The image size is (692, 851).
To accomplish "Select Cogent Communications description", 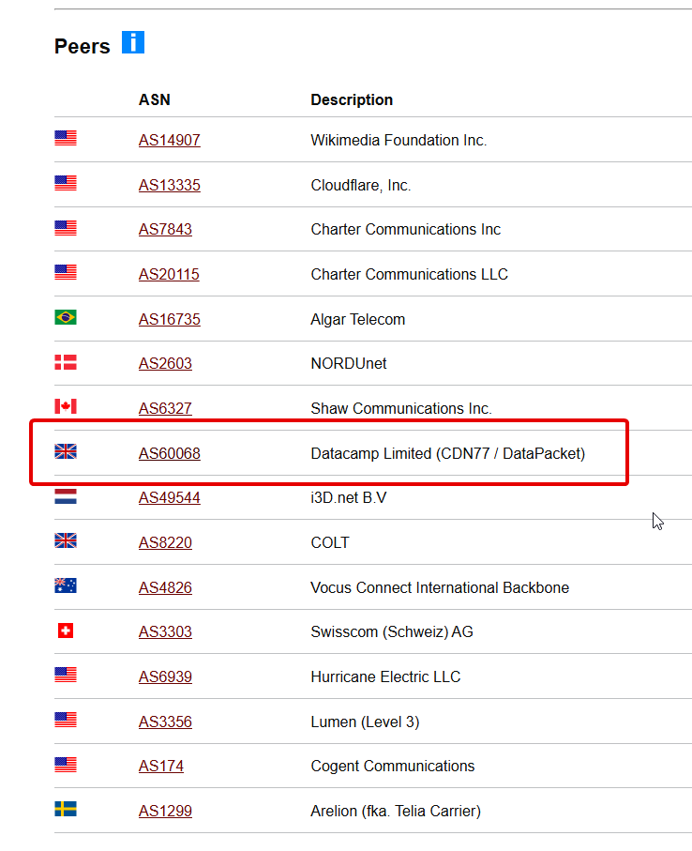I will [393, 766].
